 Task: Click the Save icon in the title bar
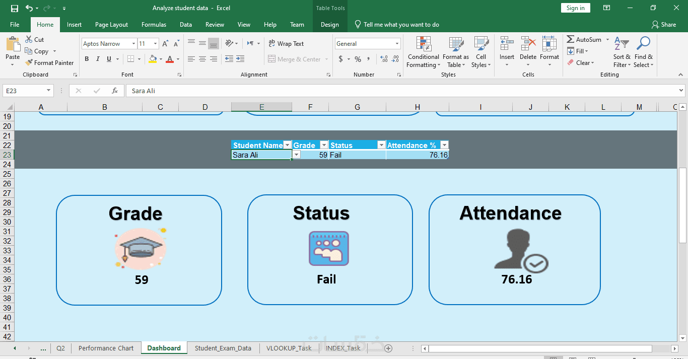[x=14, y=8]
